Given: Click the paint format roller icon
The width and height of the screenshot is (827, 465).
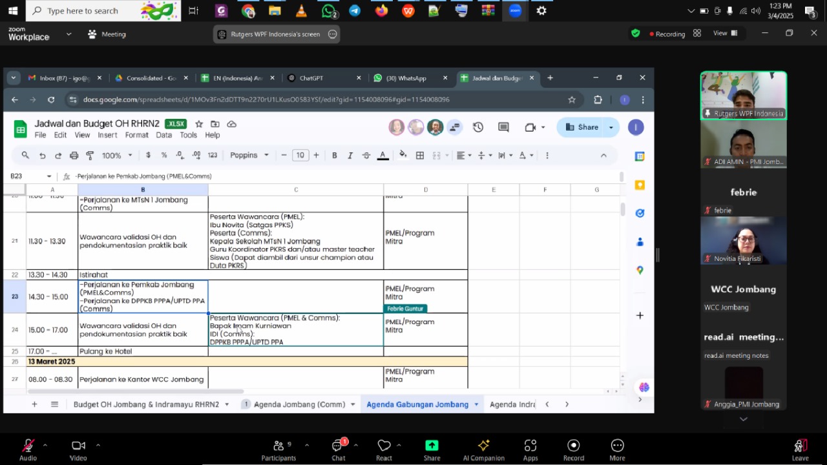Looking at the screenshot, I should 90,155.
